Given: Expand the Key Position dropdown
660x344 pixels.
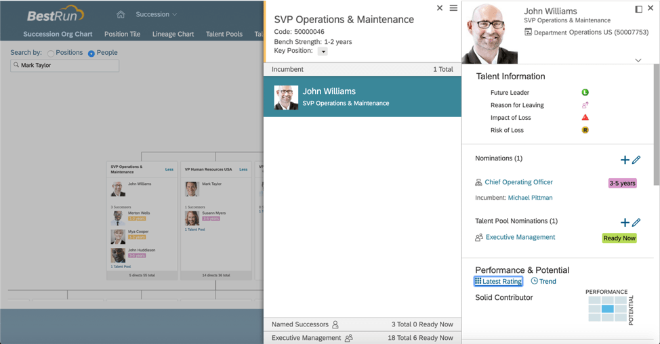Looking at the screenshot, I should [323, 51].
